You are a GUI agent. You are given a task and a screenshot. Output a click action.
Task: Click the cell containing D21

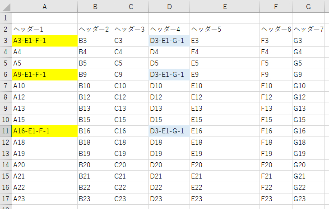[x=169, y=176]
